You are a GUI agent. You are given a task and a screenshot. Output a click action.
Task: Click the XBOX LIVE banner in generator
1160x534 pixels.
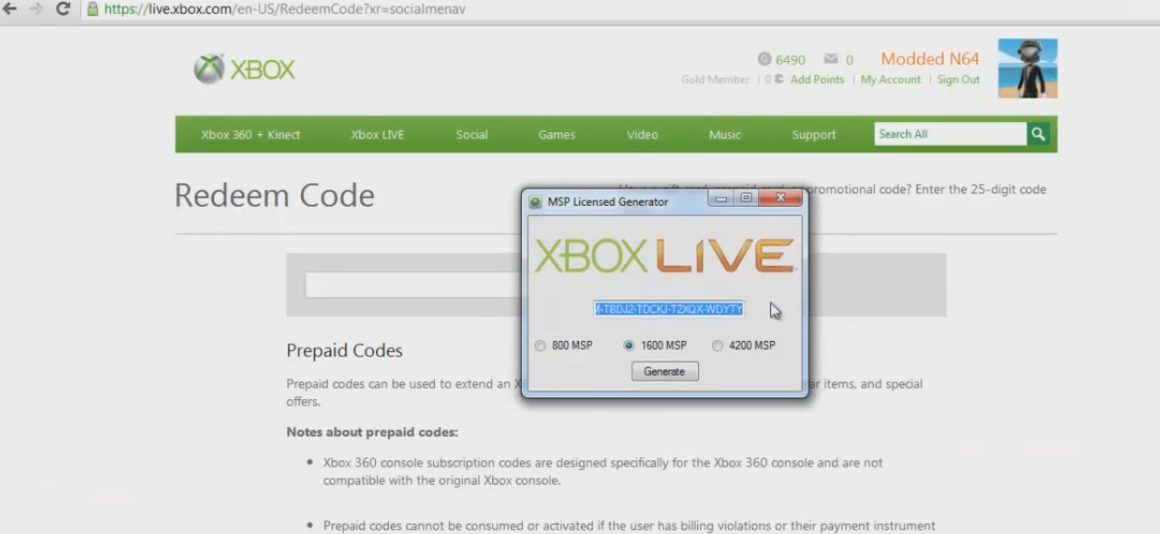click(x=665, y=256)
